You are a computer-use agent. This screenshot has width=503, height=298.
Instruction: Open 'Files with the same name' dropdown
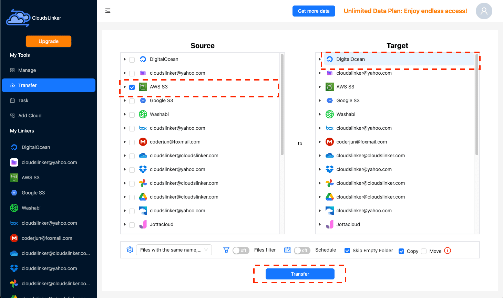pyautogui.click(x=174, y=250)
